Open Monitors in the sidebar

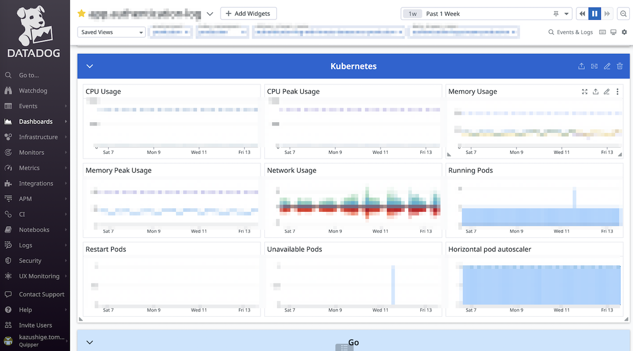[32, 152]
